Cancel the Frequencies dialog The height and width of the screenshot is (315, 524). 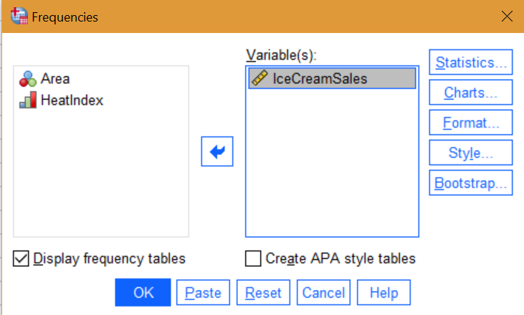323,293
